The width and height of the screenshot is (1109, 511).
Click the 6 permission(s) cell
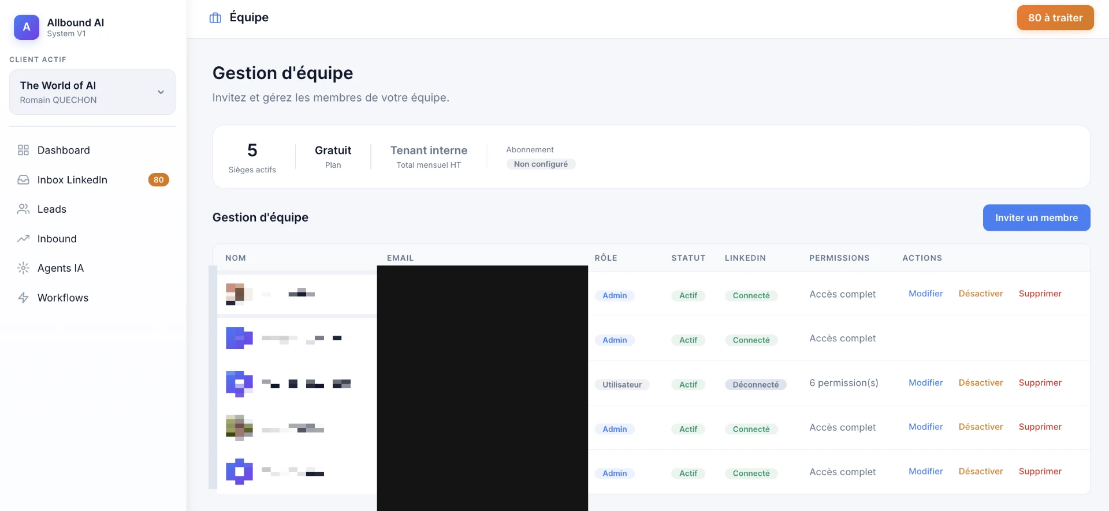(x=843, y=382)
